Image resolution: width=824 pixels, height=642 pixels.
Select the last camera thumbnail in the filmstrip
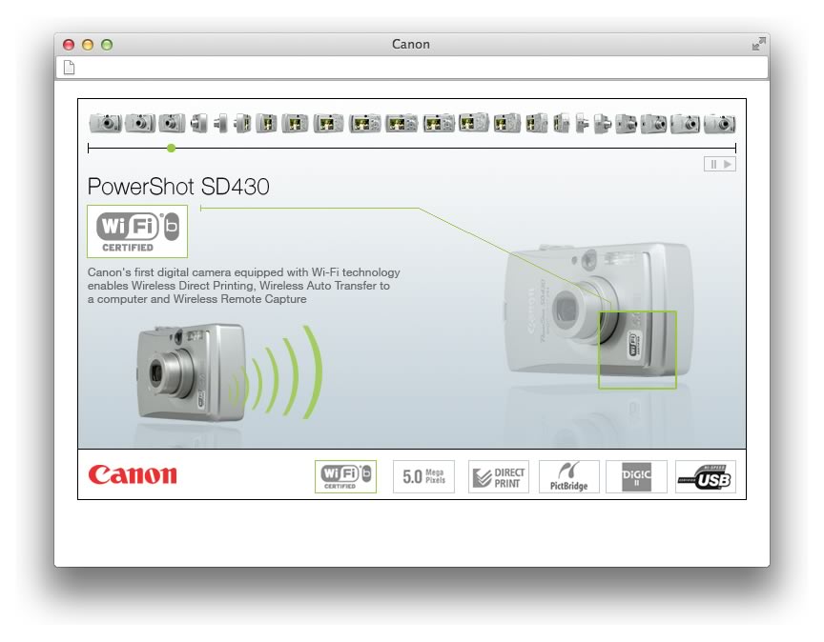(x=720, y=124)
